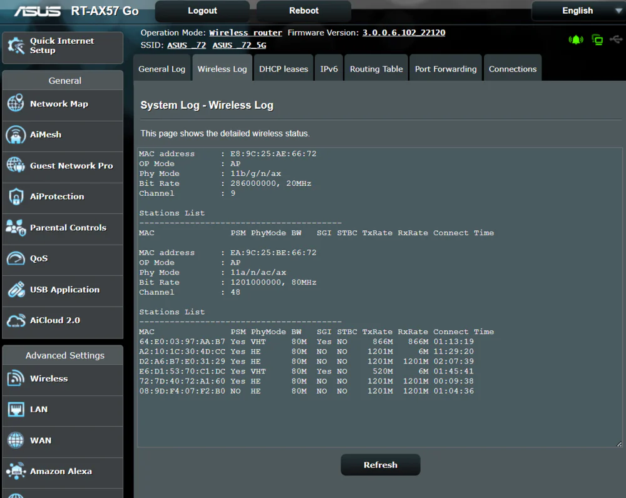
Task: Click the LAN ethernet icon
Action: point(16,409)
